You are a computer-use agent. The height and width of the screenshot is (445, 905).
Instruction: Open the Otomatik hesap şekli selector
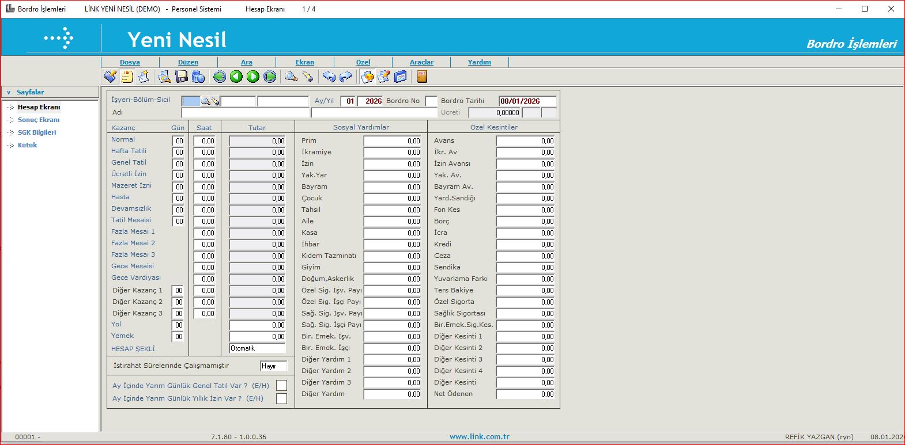tap(257, 348)
